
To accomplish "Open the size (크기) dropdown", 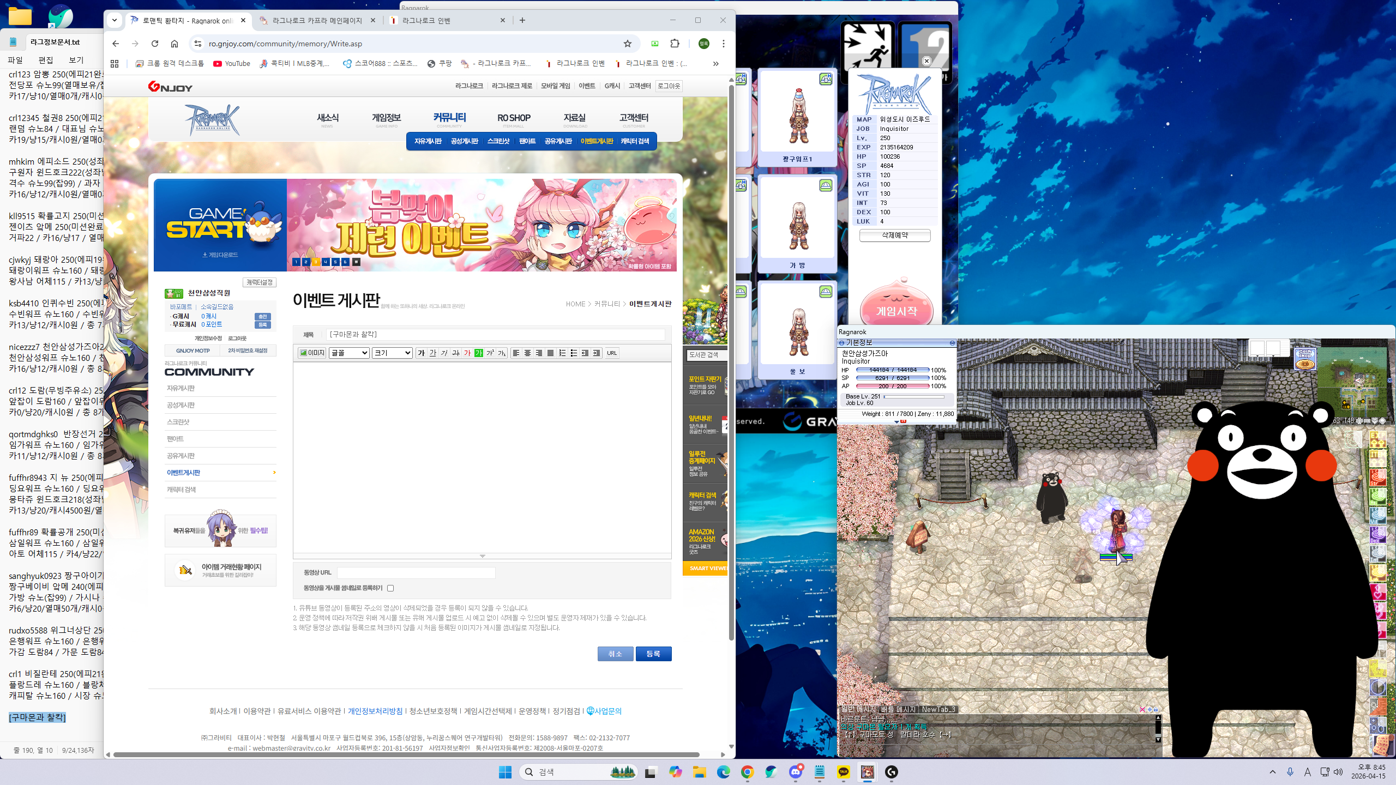I will pyautogui.click(x=392, y=353).
